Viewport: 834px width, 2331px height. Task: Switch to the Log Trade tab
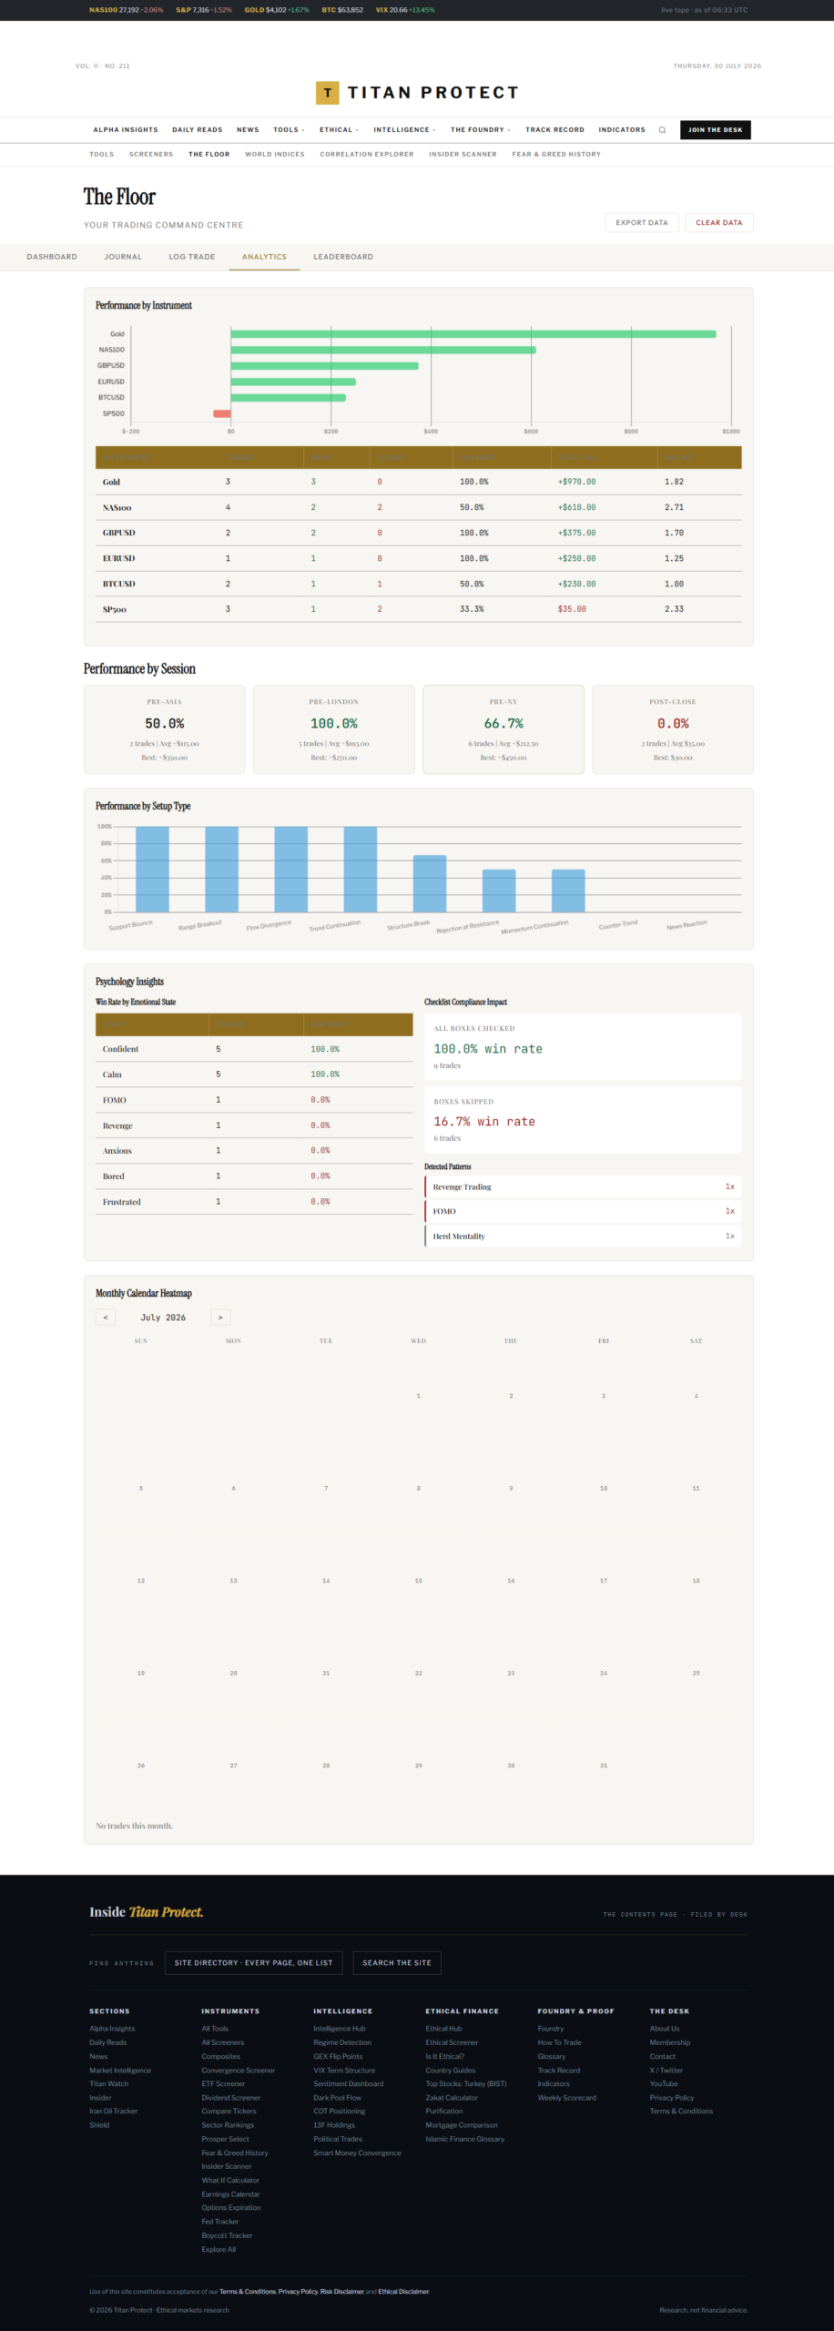click(192, 257)
